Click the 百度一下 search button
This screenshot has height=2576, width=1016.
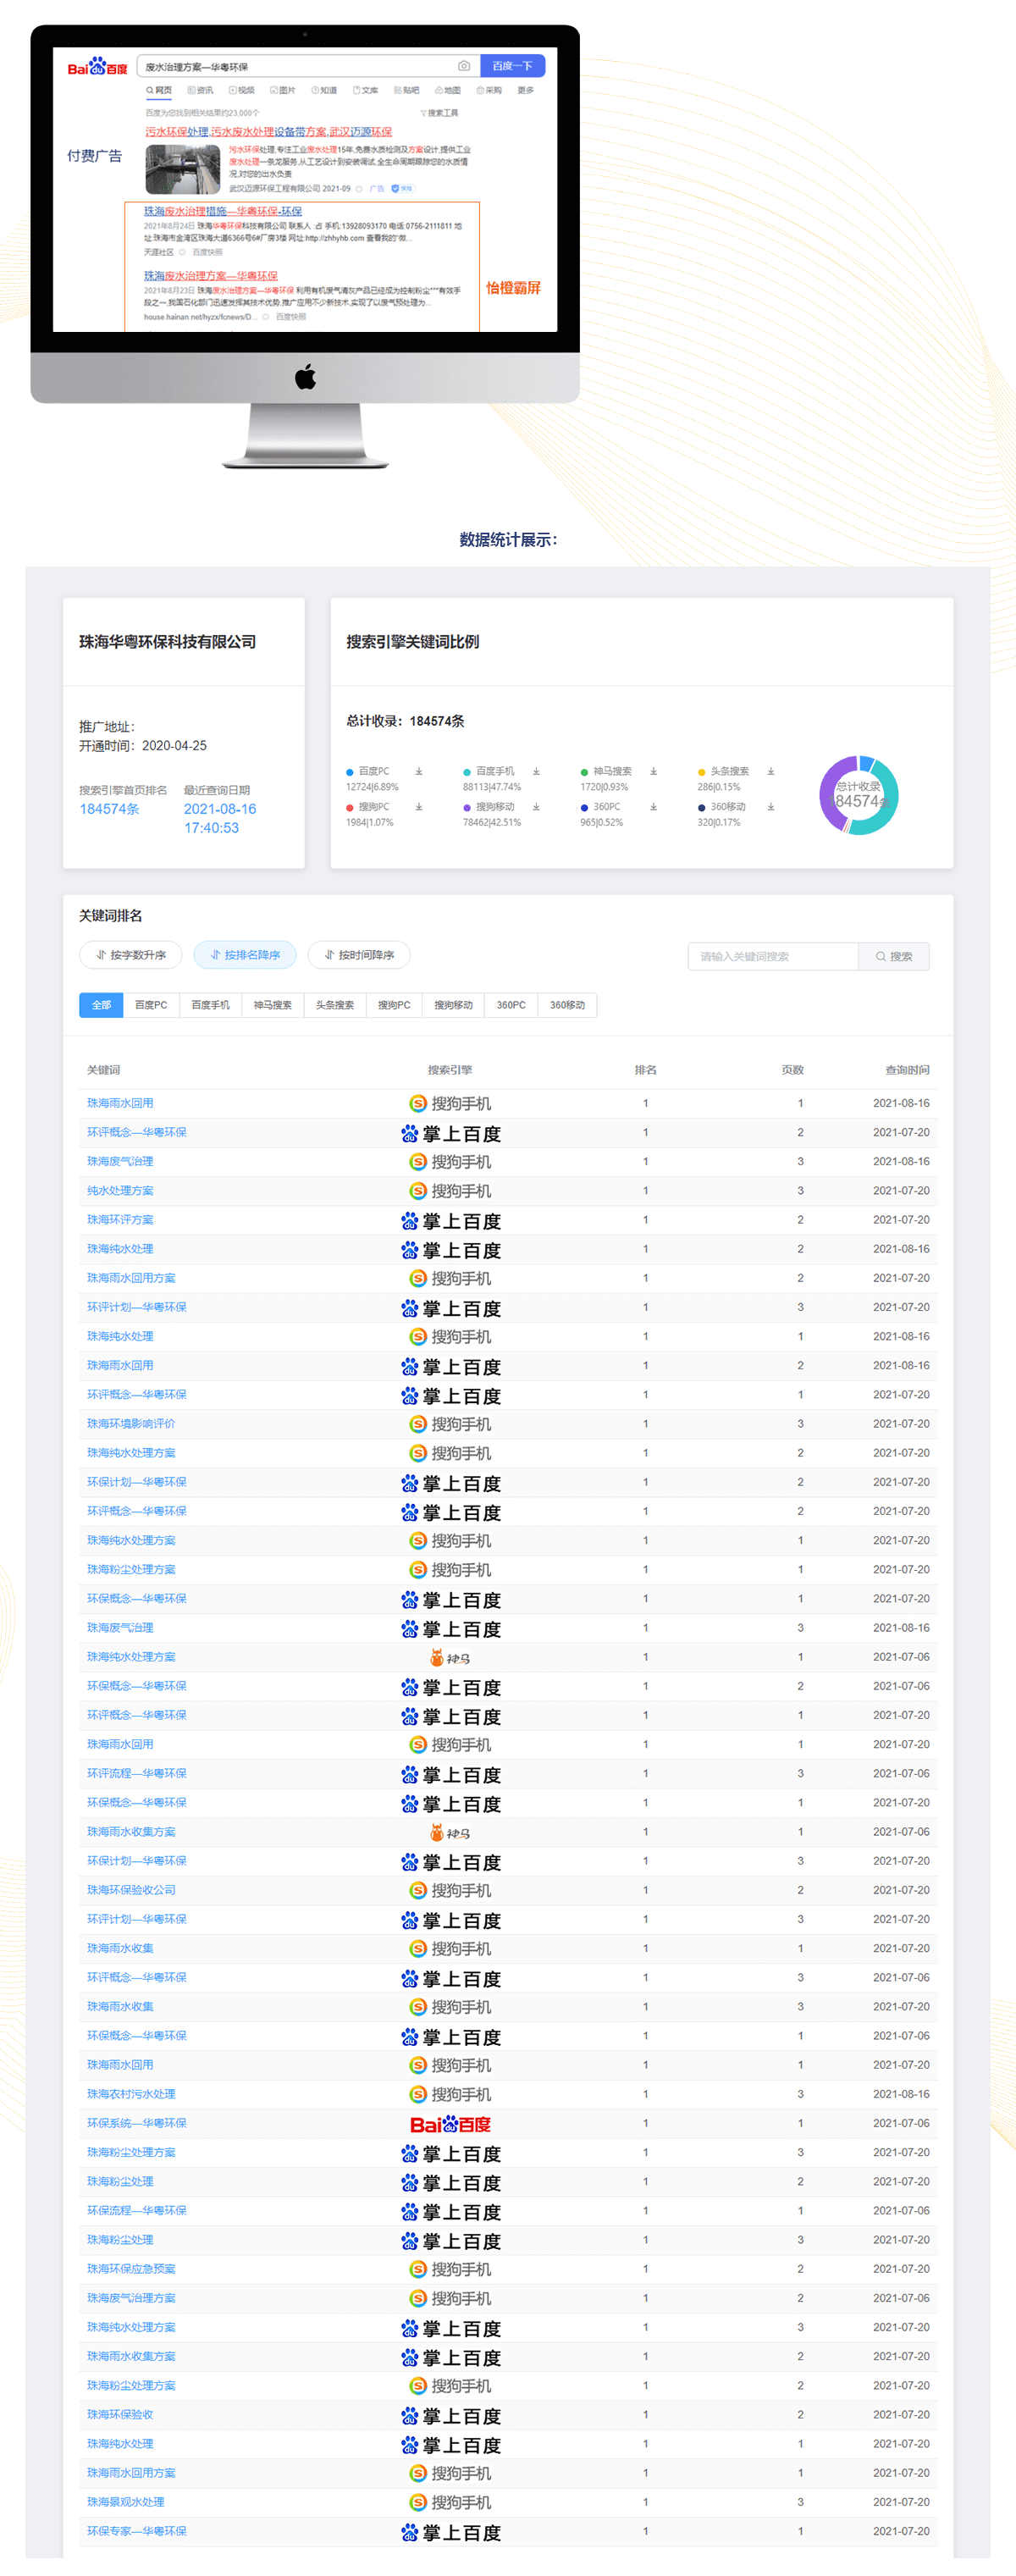coord(512,66)
